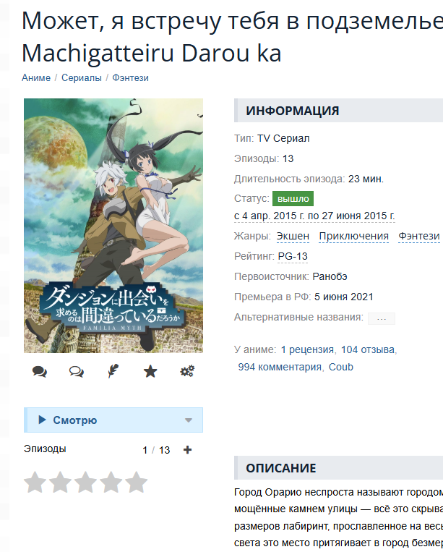443x552 pixels.
Task: Open the 104 отзыва link
Action: 368,349
